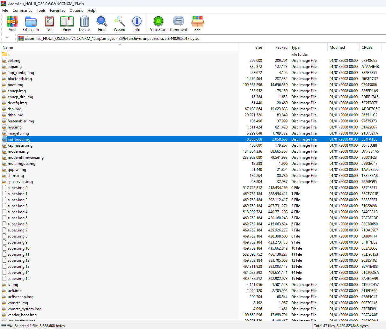Viewport: 386px width, 329px height.
Task: Sort by the Modified column header
Action: [x=343, y=48]
